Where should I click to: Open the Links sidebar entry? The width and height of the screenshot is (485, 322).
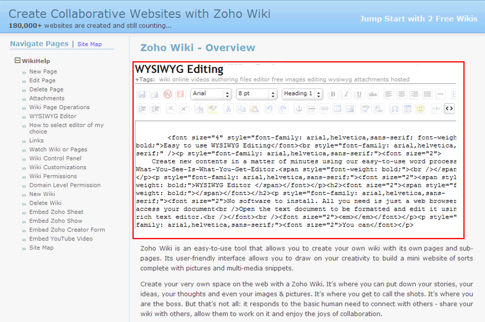point(36,141)
